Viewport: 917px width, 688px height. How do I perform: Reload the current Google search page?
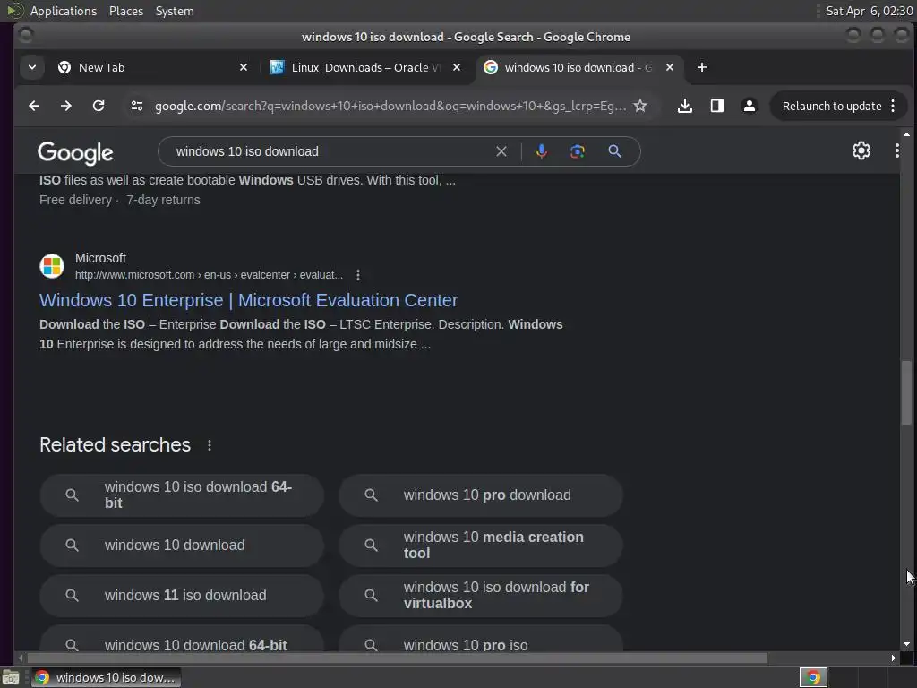pos(99,106)
